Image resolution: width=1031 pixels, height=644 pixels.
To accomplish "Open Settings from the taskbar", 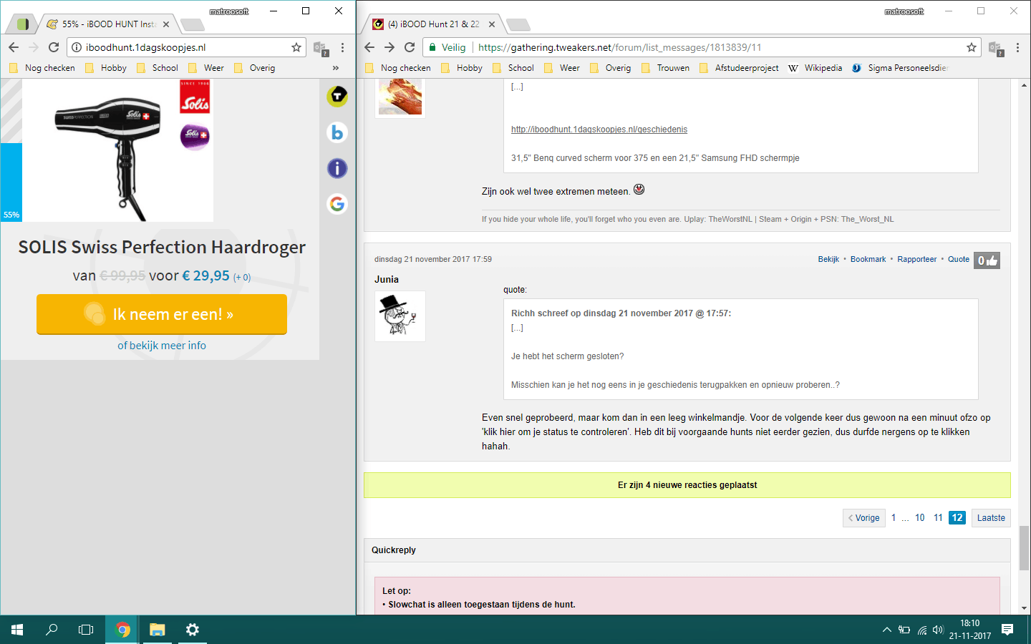I will (x=193, y=630).
